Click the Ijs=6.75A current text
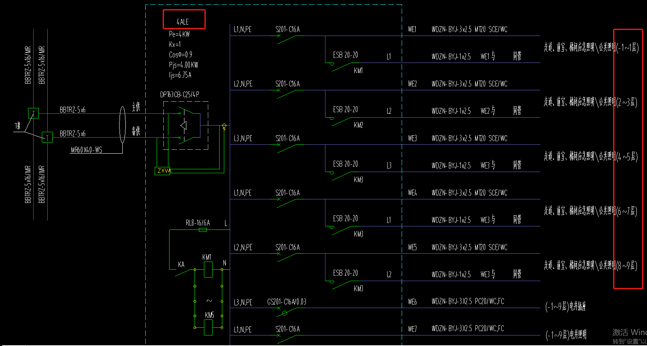Viewport: 647px width, 346px height. [x=180, y=75]
